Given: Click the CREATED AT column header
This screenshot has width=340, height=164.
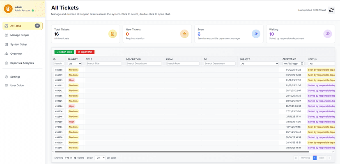Looking at the screenshot, I should [x=289, y=59].
